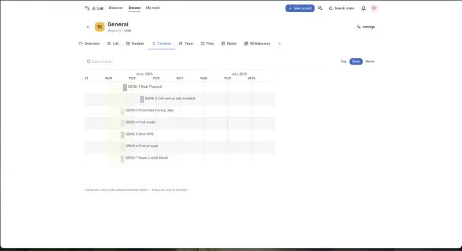Open notifications bell
462x251 pixels.
pyautogui.click(x=363, y=8)
